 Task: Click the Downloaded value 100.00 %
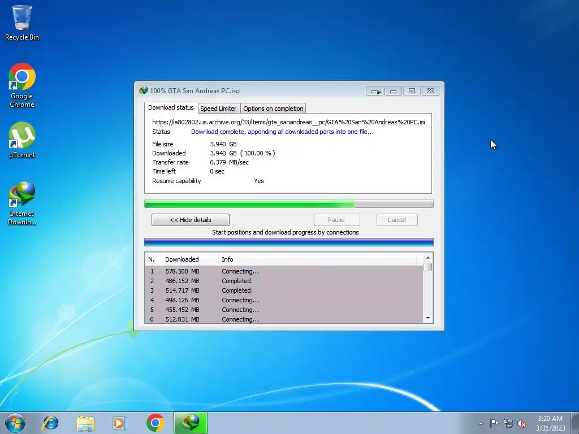(258, 153)
